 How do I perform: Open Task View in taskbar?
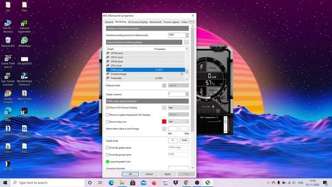100,182
